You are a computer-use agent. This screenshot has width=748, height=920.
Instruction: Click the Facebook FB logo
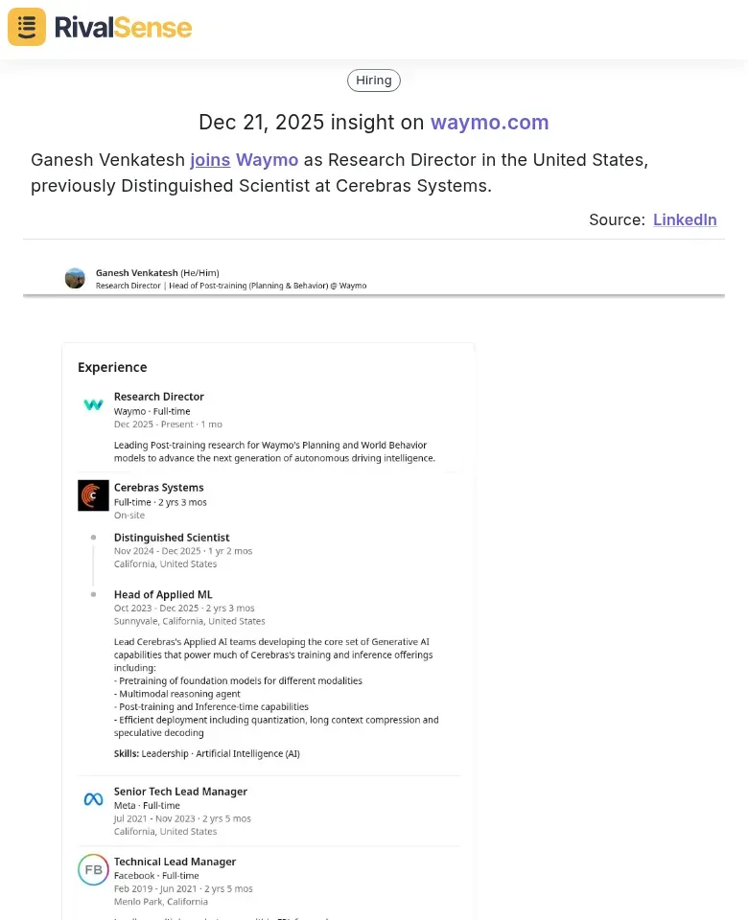(x=92, y=868)
